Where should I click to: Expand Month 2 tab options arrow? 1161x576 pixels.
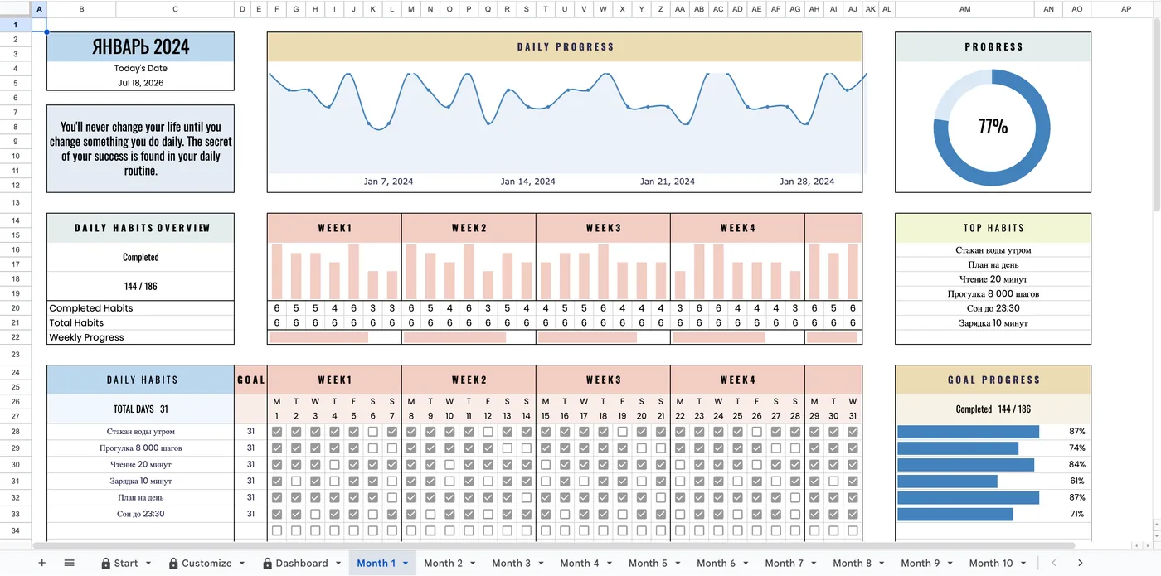(x=473, y=564)
